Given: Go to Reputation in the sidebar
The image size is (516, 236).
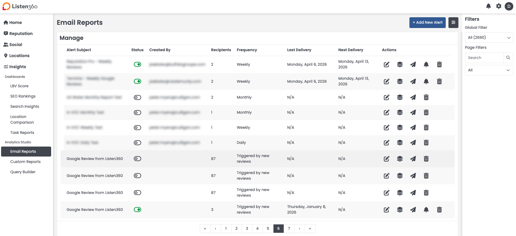Looking at the screenshot, I should (x=21, y=33).
